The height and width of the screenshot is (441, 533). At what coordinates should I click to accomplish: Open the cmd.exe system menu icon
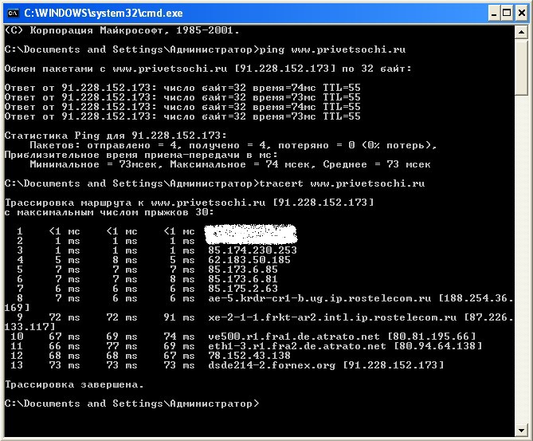(12, 12)
